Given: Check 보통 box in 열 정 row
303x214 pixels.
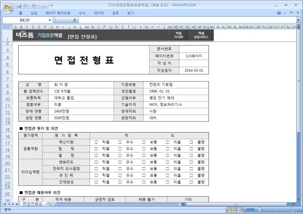Looking at the screenshot, I should pos(143,156).
